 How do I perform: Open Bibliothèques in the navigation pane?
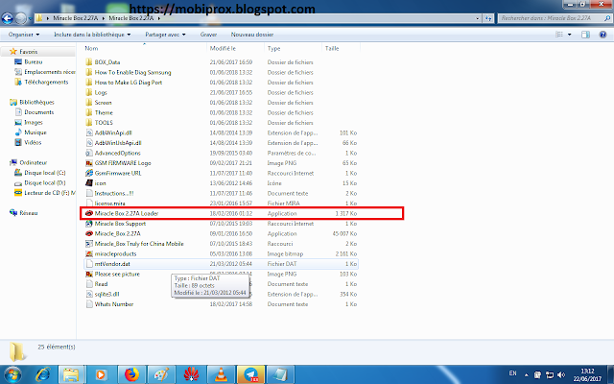36,102
